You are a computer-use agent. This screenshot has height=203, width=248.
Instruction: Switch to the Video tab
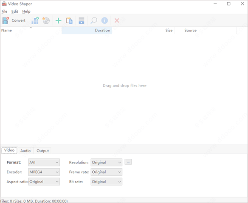[x=9, y=150]
